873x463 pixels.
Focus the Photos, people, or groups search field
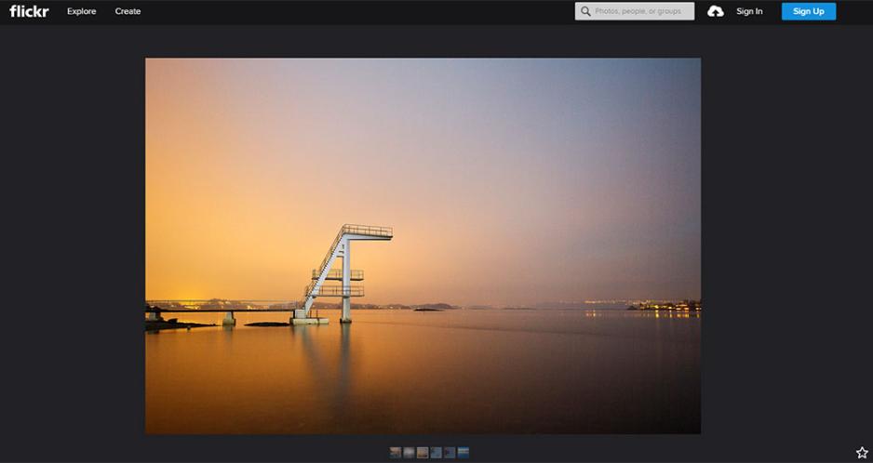(642, 11)
